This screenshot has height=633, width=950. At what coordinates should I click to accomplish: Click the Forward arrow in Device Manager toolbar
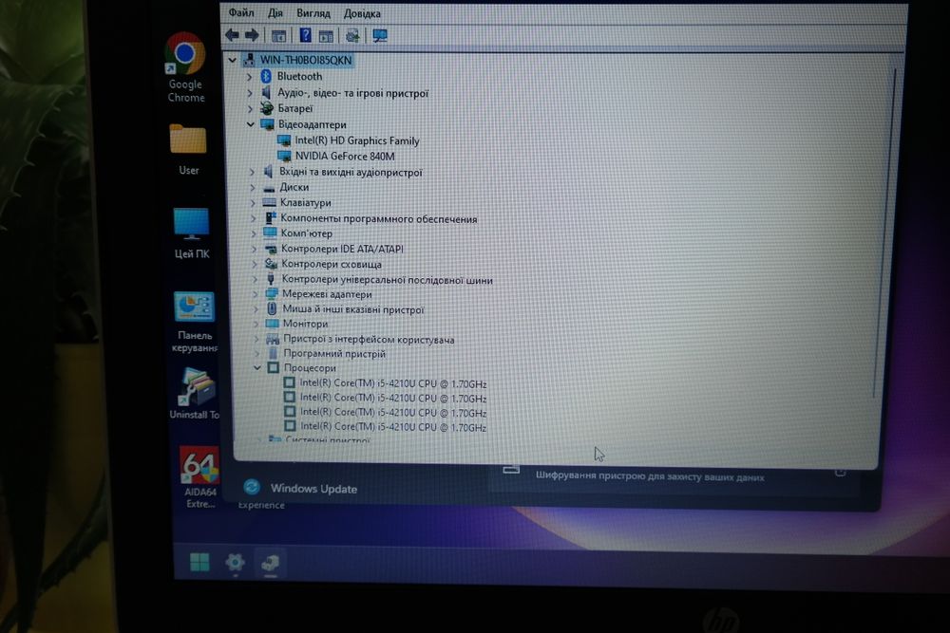tap(252, 35)
